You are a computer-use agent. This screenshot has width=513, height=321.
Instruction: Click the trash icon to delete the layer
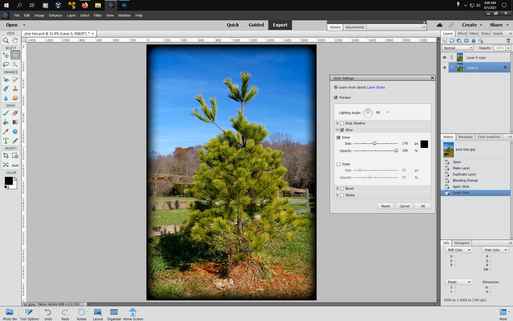tap(508, 41)
